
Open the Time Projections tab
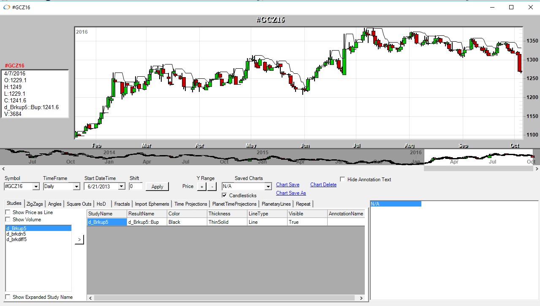tap(190, 204)
